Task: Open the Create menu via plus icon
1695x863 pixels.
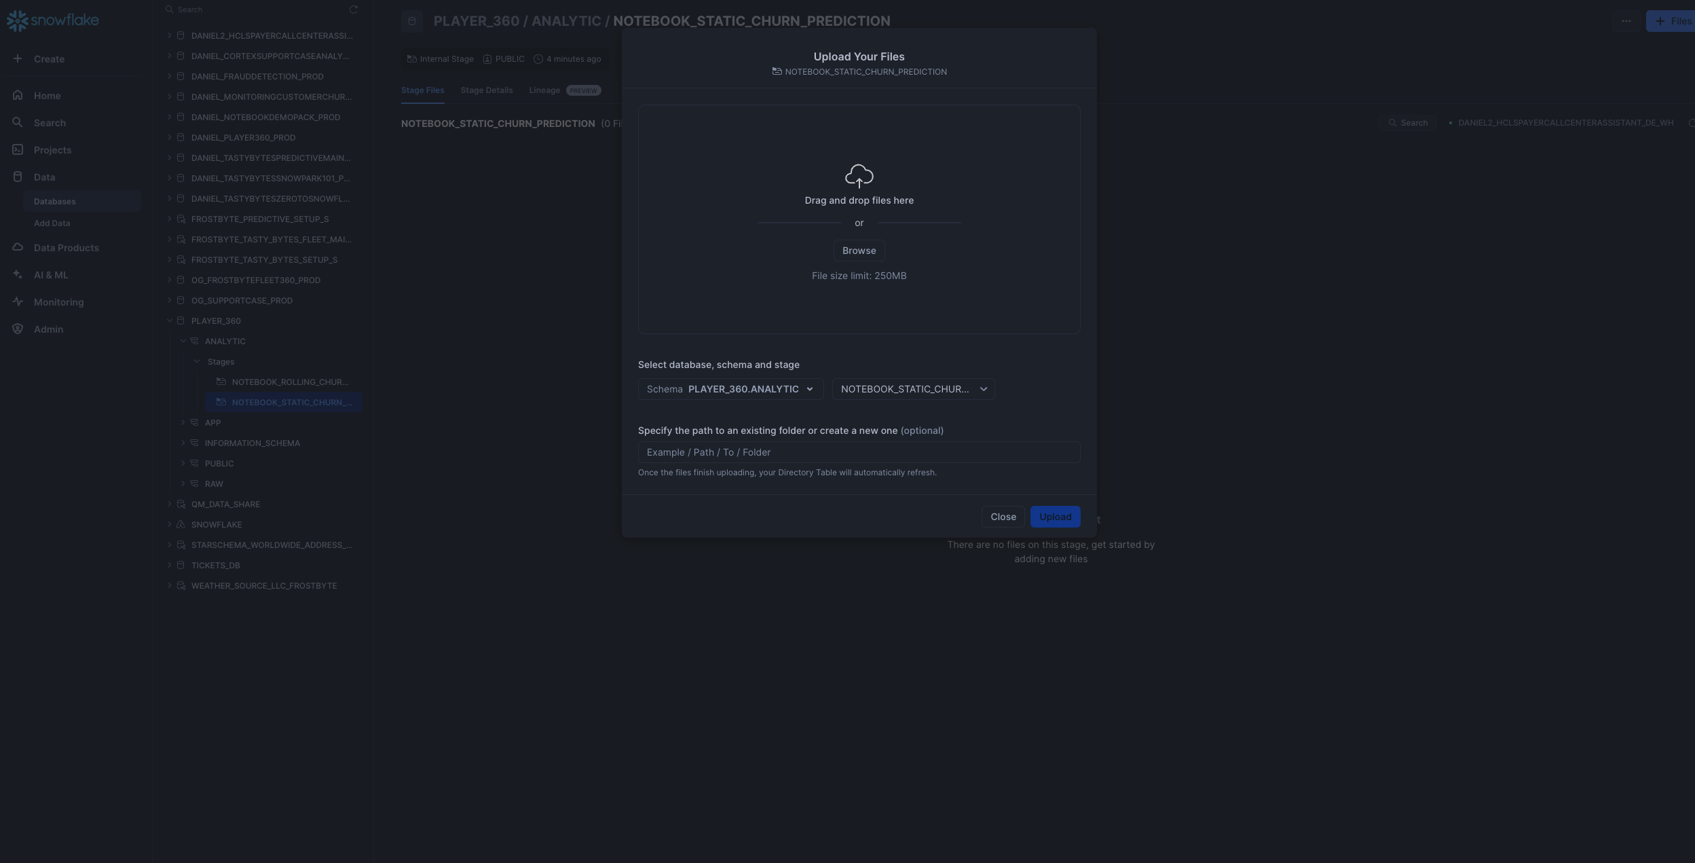Action: point(18,58)
